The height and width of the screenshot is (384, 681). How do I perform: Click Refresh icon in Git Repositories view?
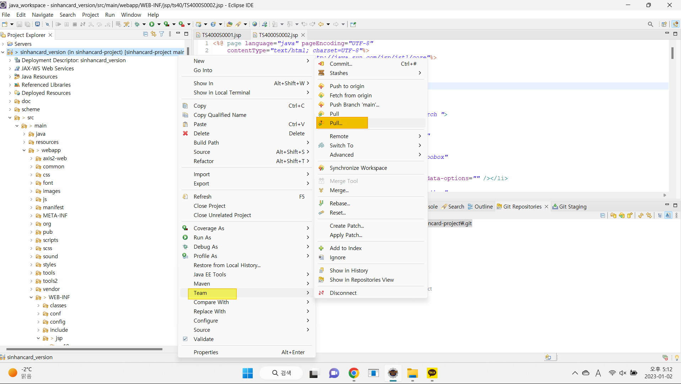[x=641, y=215]
